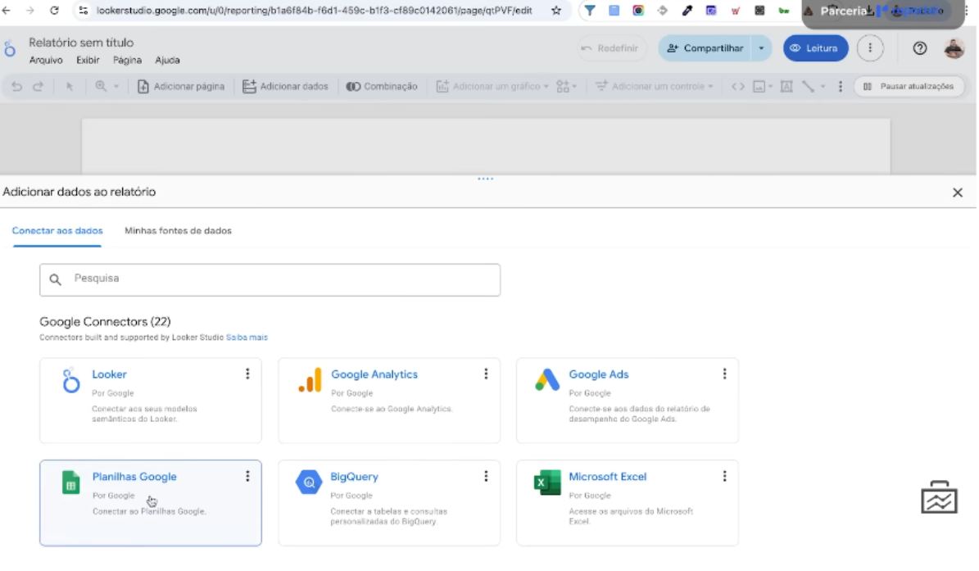Click the Planilhas Google connector icon
979x571 pixels.
[x=71, y=483]
